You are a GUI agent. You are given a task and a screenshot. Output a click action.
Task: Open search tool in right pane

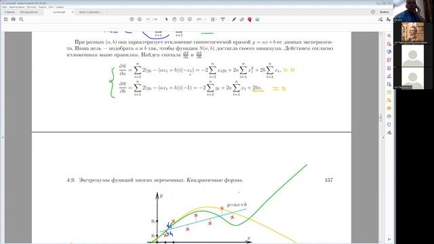click(x=389, y=36)
